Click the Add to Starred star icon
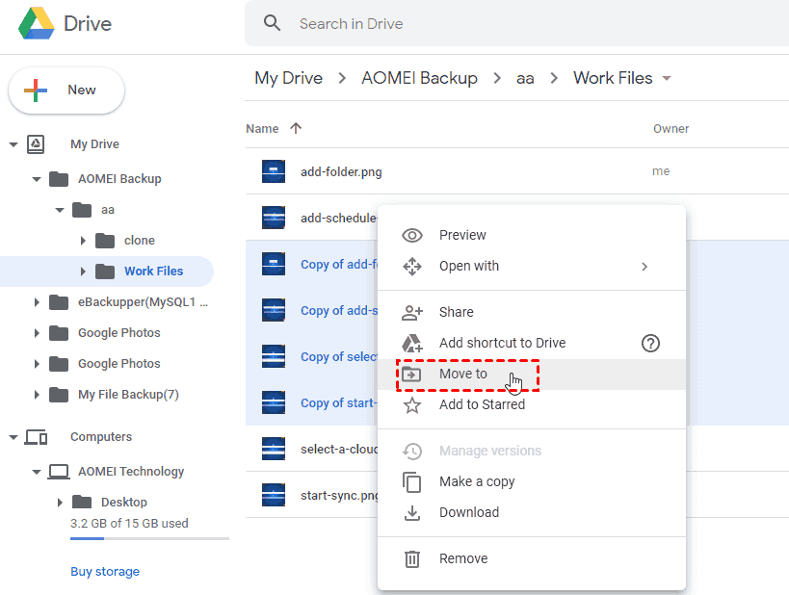The height and width of the screenshot is (595, 789). click(x=412, y=404)
